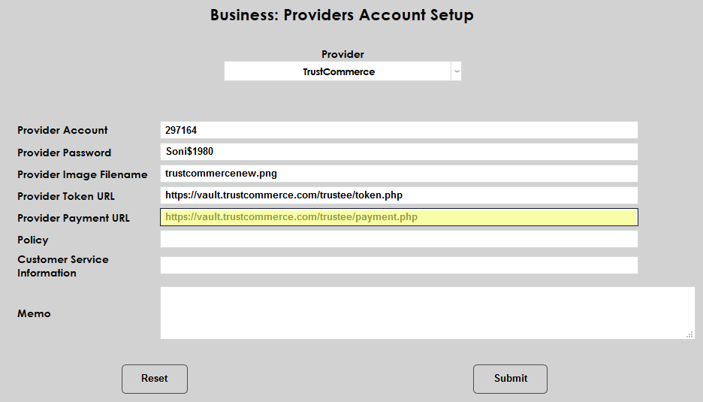This screenshot has height=402, width=703.
Task: Click inside the Memo text area
Action: click(427, 313)
